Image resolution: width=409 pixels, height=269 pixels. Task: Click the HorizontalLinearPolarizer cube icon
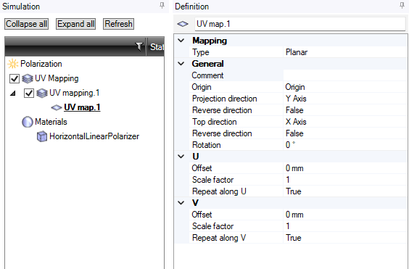42,136
